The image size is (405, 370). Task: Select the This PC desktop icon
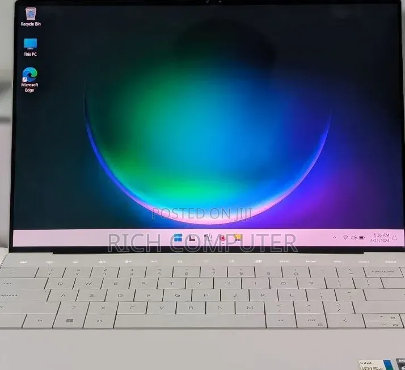30,47
